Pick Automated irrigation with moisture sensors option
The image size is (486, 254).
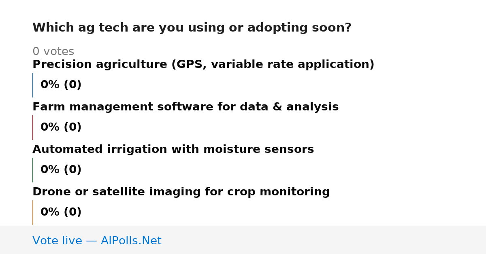click(173, 150)
